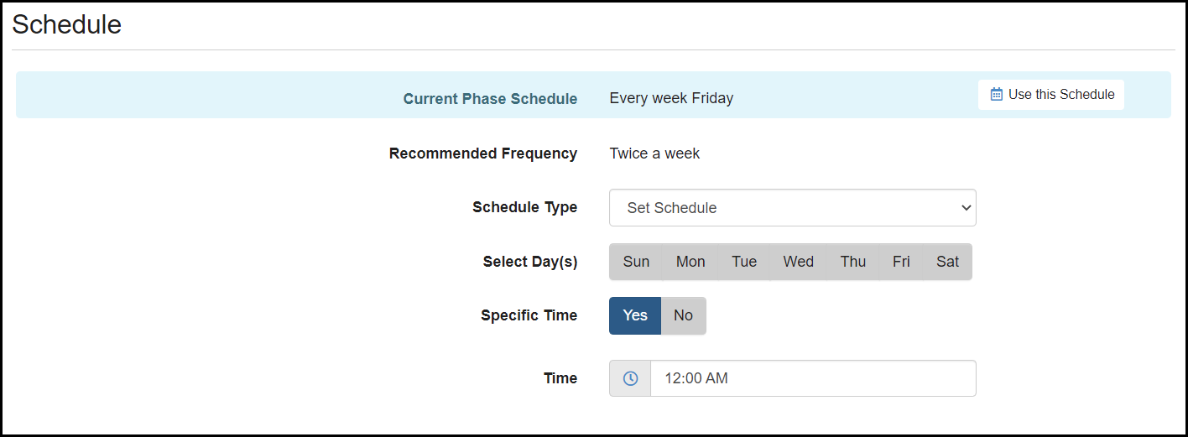Toggle the Wed day button
Screen dimensions: 1188x437
[x=798, y=262]
